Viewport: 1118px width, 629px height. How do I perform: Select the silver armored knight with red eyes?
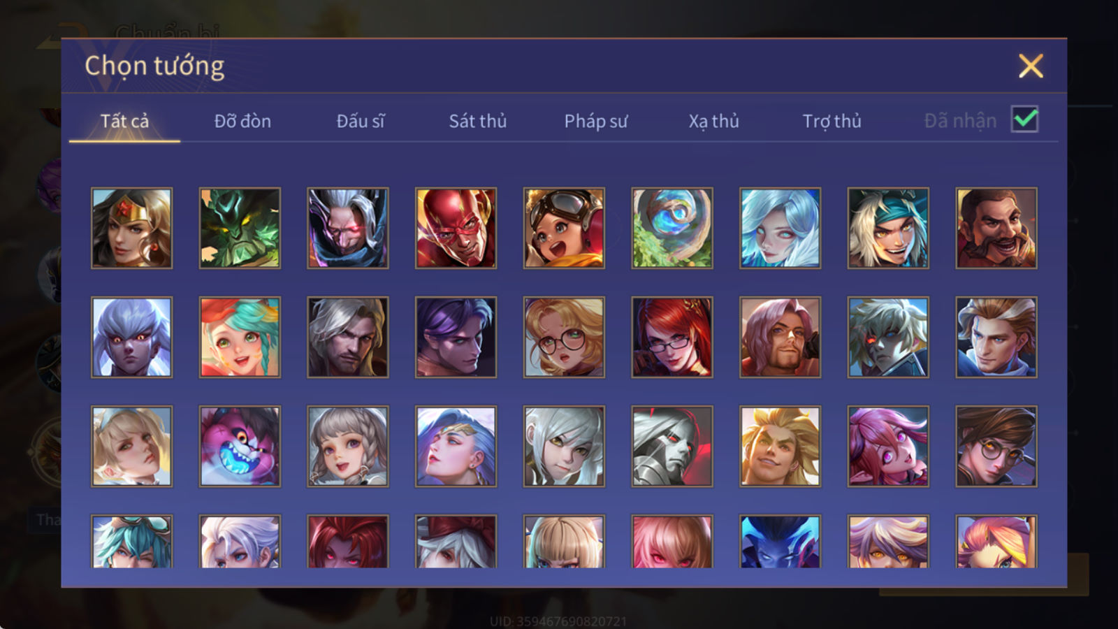pos(672,446)
